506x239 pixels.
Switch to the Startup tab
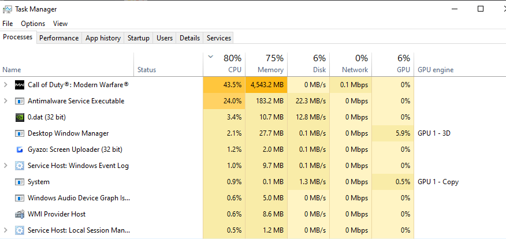[138, 38]
